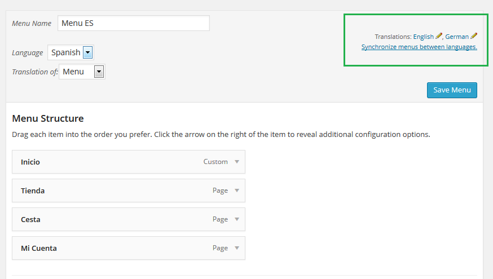The width and height of the screenshot is (493, 279).
Task: Expand the Tienda item configuration arrow
Action: (x=237, y=191)
